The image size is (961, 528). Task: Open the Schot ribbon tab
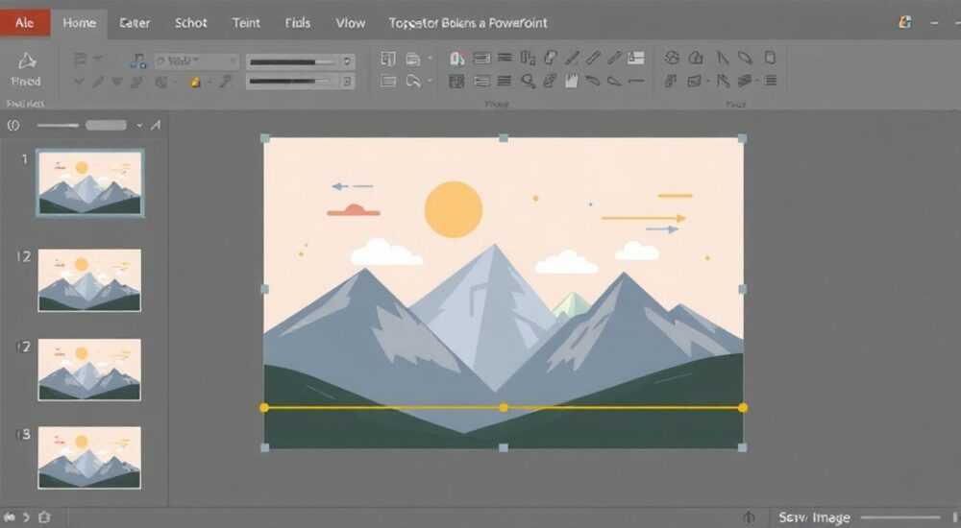tap(190, 23)
